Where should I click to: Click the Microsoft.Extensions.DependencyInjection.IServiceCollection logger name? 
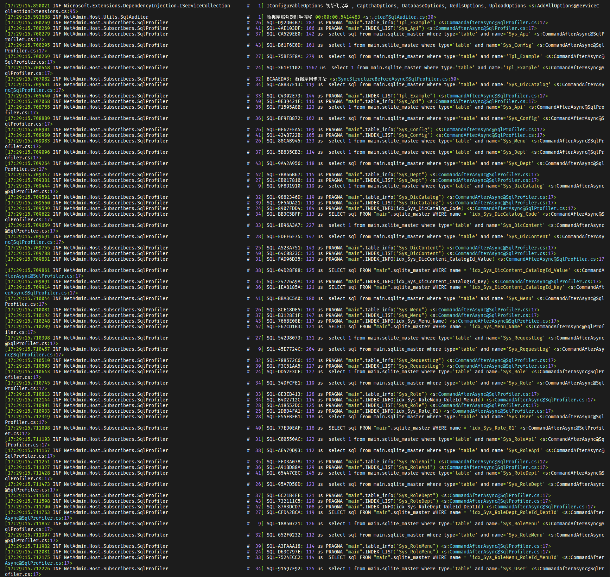(147, 6)
